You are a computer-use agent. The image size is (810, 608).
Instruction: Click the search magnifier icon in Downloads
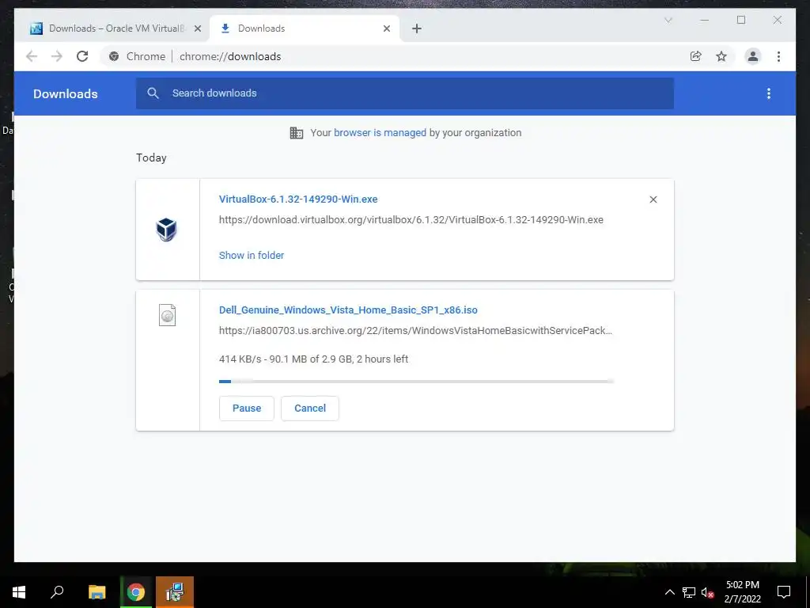[153, 93]
